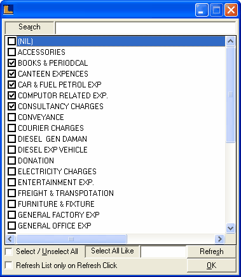Click the horizontal scroll left arrow
Viewport: 241px width, 277px height.
[10, 239]
